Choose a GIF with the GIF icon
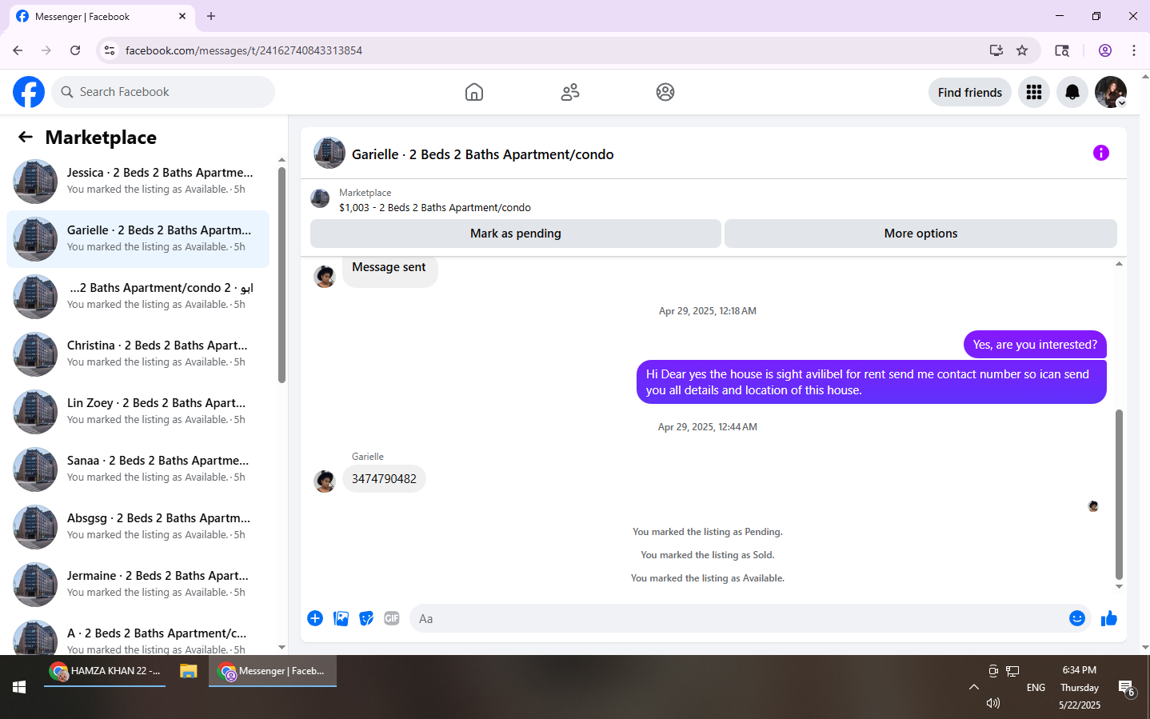 coord(392,618)
